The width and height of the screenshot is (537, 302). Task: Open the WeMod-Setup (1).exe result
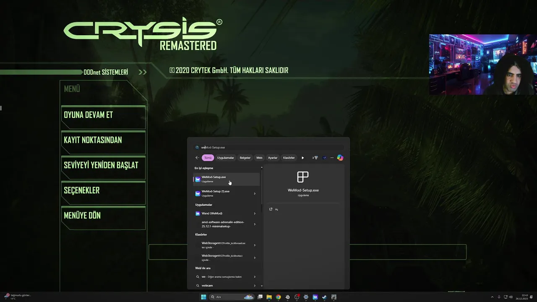pyautogui.click(x=227, y=193)
